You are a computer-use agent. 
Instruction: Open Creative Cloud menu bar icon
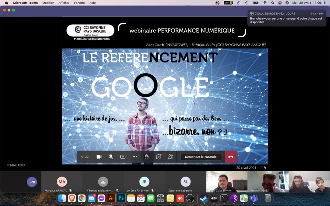click(x=217, y=3)
